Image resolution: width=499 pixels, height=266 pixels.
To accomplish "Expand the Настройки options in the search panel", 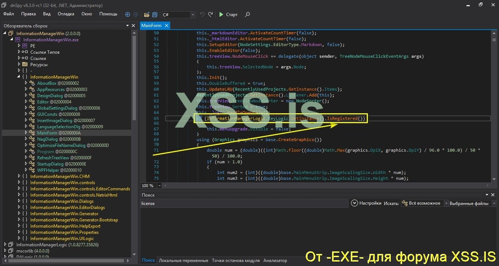I will pos(354,203).
